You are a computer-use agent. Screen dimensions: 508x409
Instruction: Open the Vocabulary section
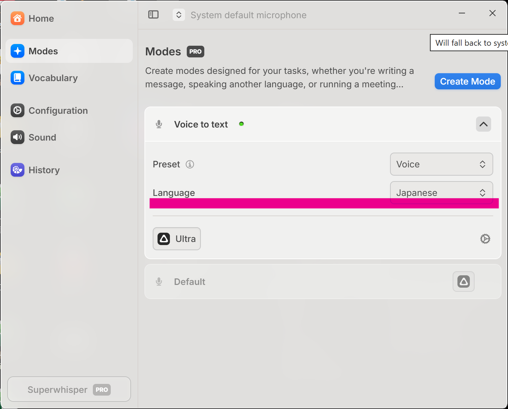(53, 78)
